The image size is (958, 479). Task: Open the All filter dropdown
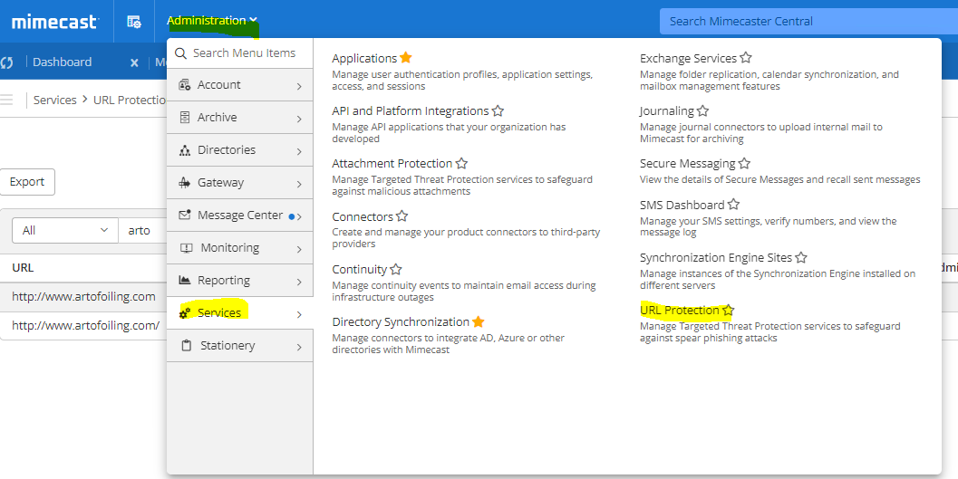[64, 230]
